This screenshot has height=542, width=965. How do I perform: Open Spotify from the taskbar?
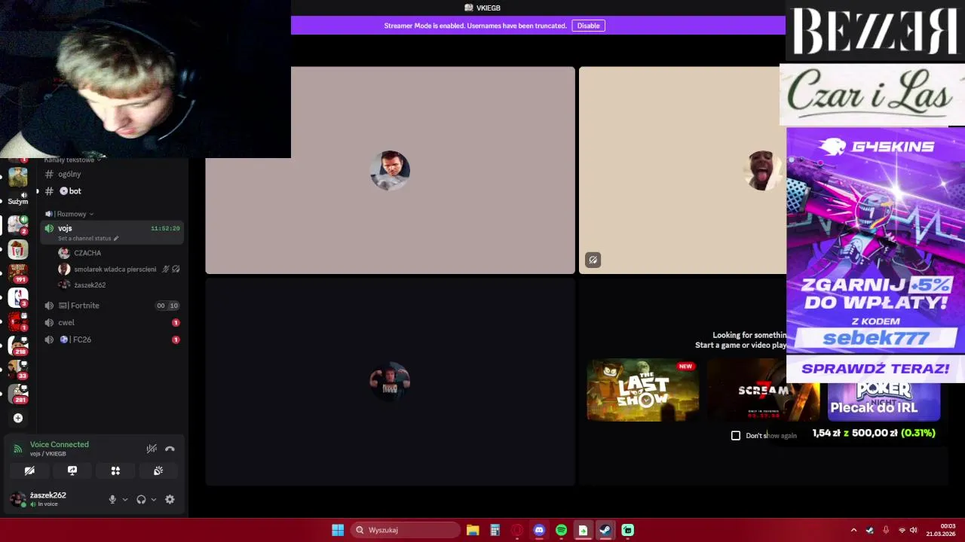(561, 530)
